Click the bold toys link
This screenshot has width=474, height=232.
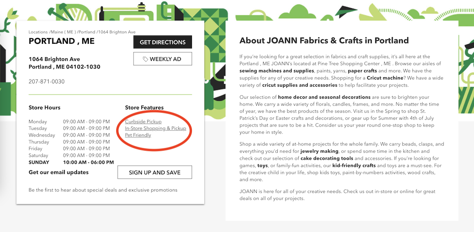(x=262, y=166)
